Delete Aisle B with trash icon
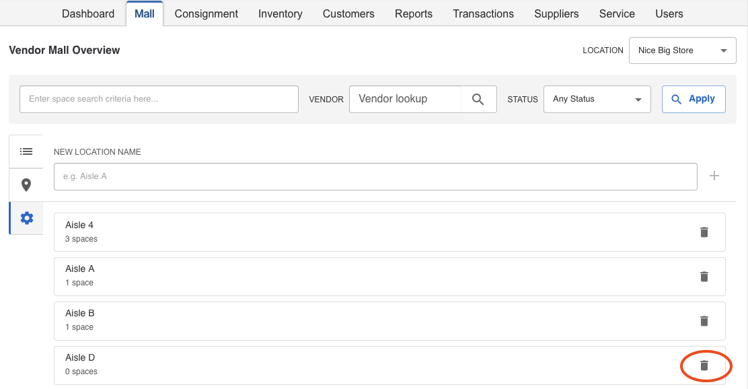This screenshot has height=389, width=748. [x=704, y=321]
